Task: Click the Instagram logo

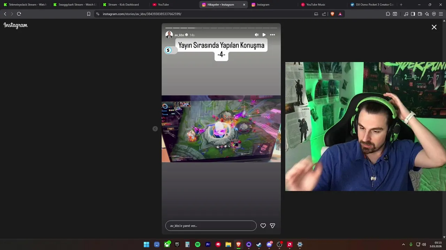Action: point(16,25)
